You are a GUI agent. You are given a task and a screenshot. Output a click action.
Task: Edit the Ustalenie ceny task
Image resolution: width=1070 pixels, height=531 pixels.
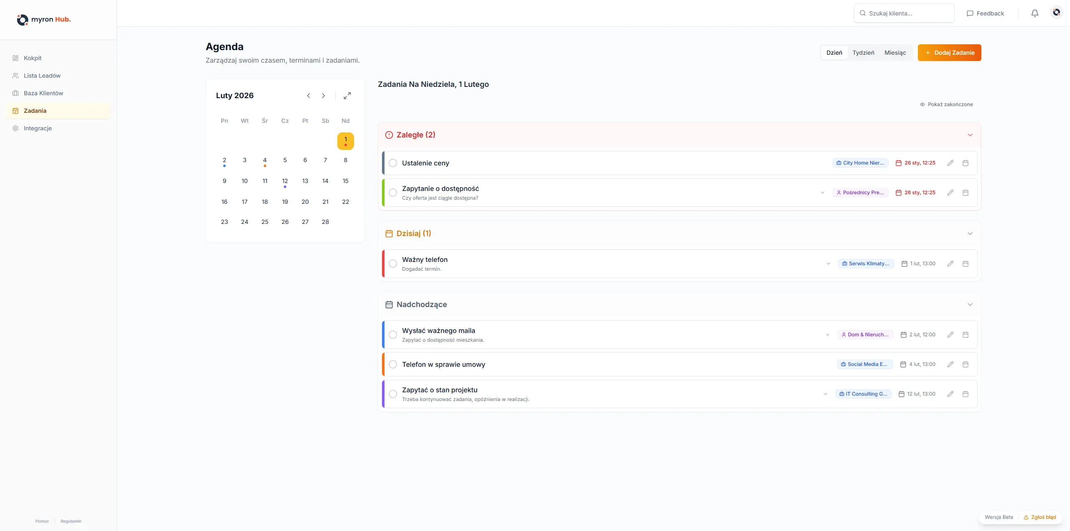coord(950,163)
